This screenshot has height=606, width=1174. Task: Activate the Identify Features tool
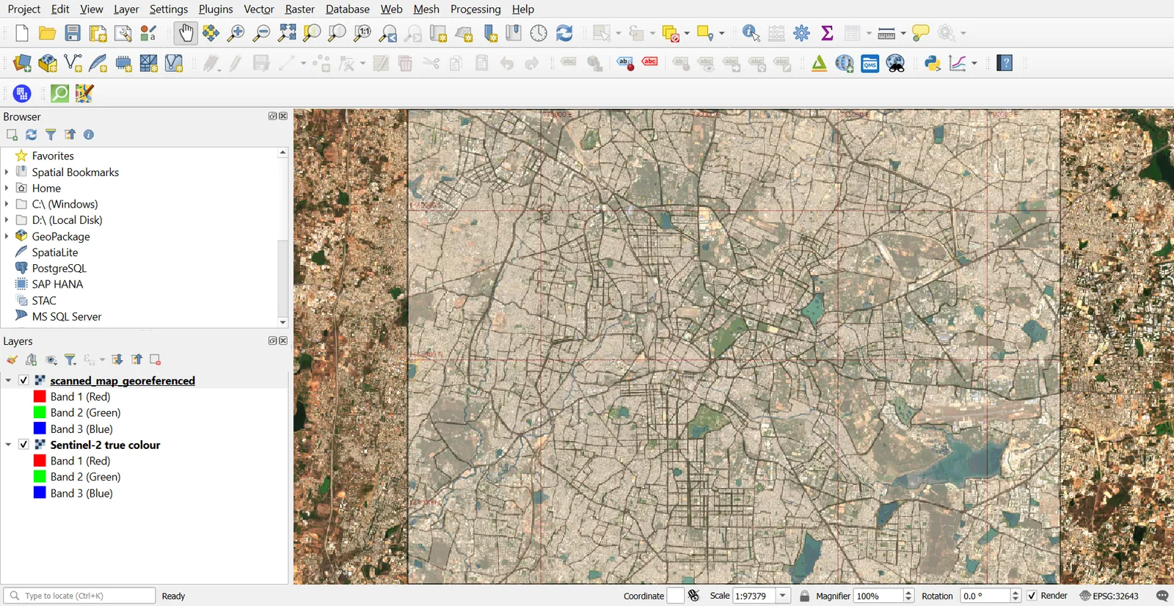pyautogui.click(x=751, y=33)
